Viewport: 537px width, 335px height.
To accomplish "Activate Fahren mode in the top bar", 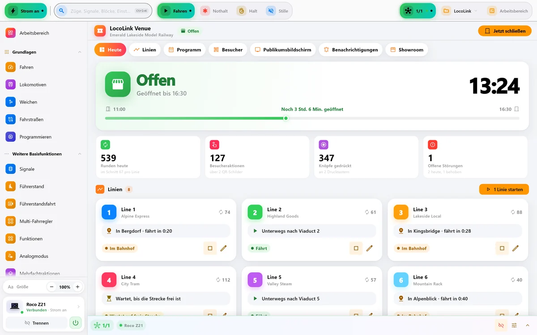I will click(176, 11).
